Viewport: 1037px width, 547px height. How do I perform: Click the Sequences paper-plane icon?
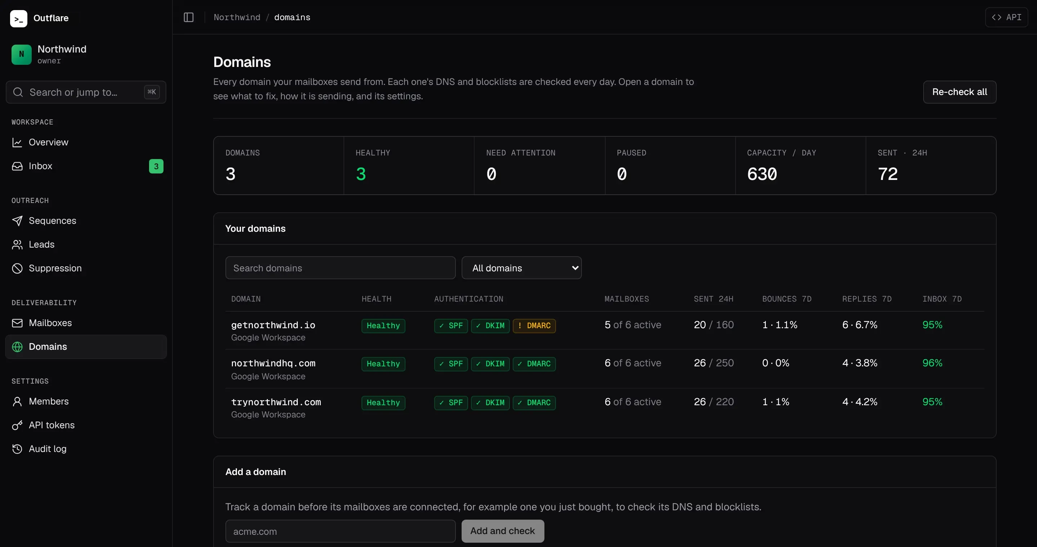17,221
